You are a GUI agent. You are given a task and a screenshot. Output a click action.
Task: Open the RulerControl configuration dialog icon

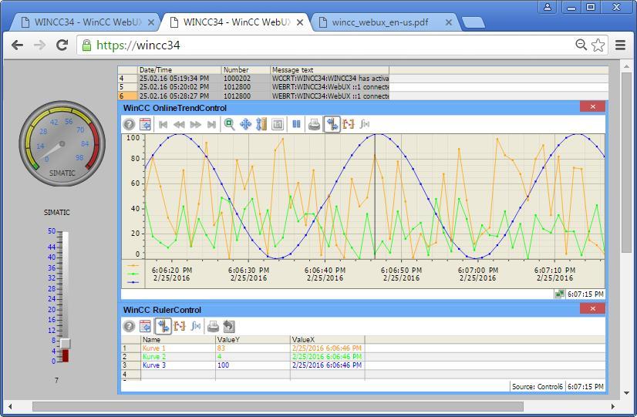click(145, 326)
